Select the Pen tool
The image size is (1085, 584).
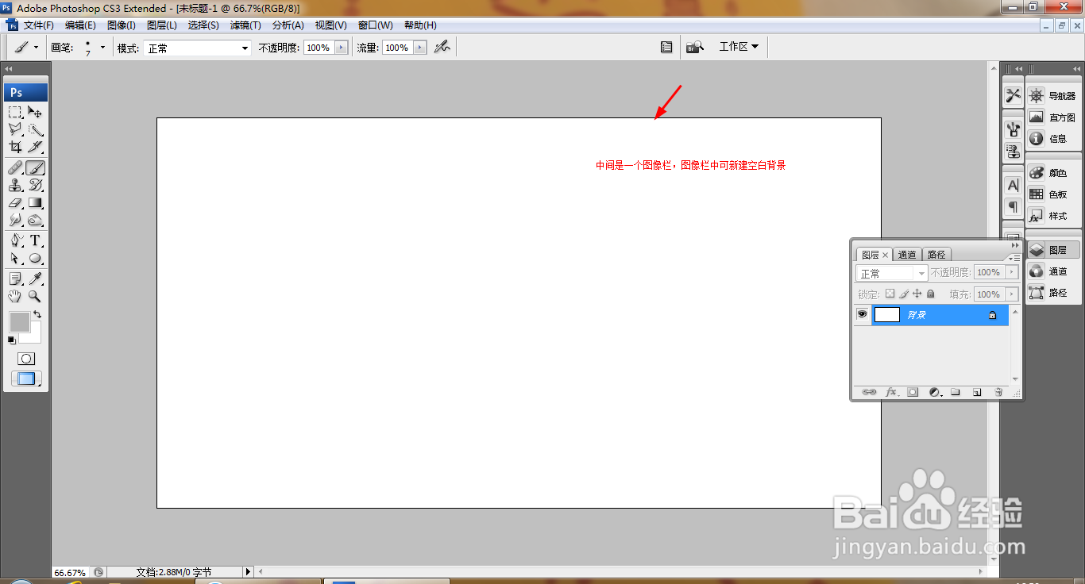click(15, 241)
